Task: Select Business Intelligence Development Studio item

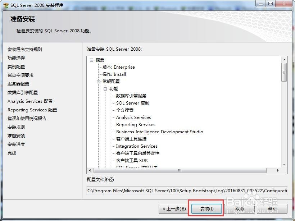Action: coord(159,132)
